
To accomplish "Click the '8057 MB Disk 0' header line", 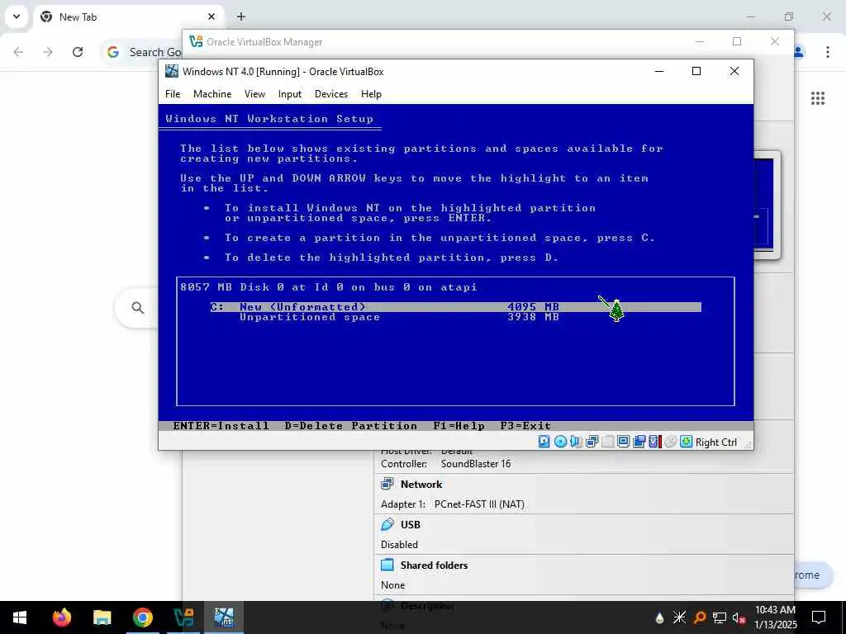I will [x=329, y=287].
